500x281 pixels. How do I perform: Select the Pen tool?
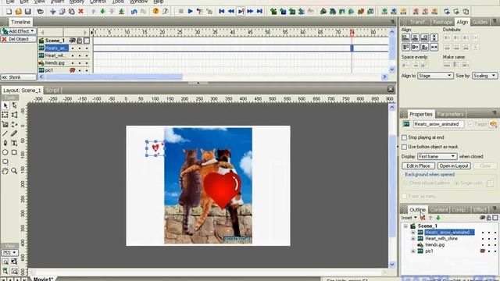5,143
